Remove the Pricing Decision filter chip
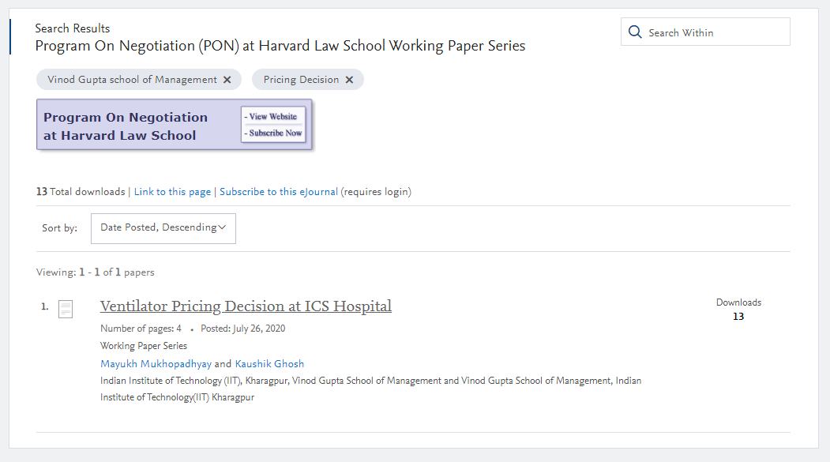830x462 pixels. [349, 80]
